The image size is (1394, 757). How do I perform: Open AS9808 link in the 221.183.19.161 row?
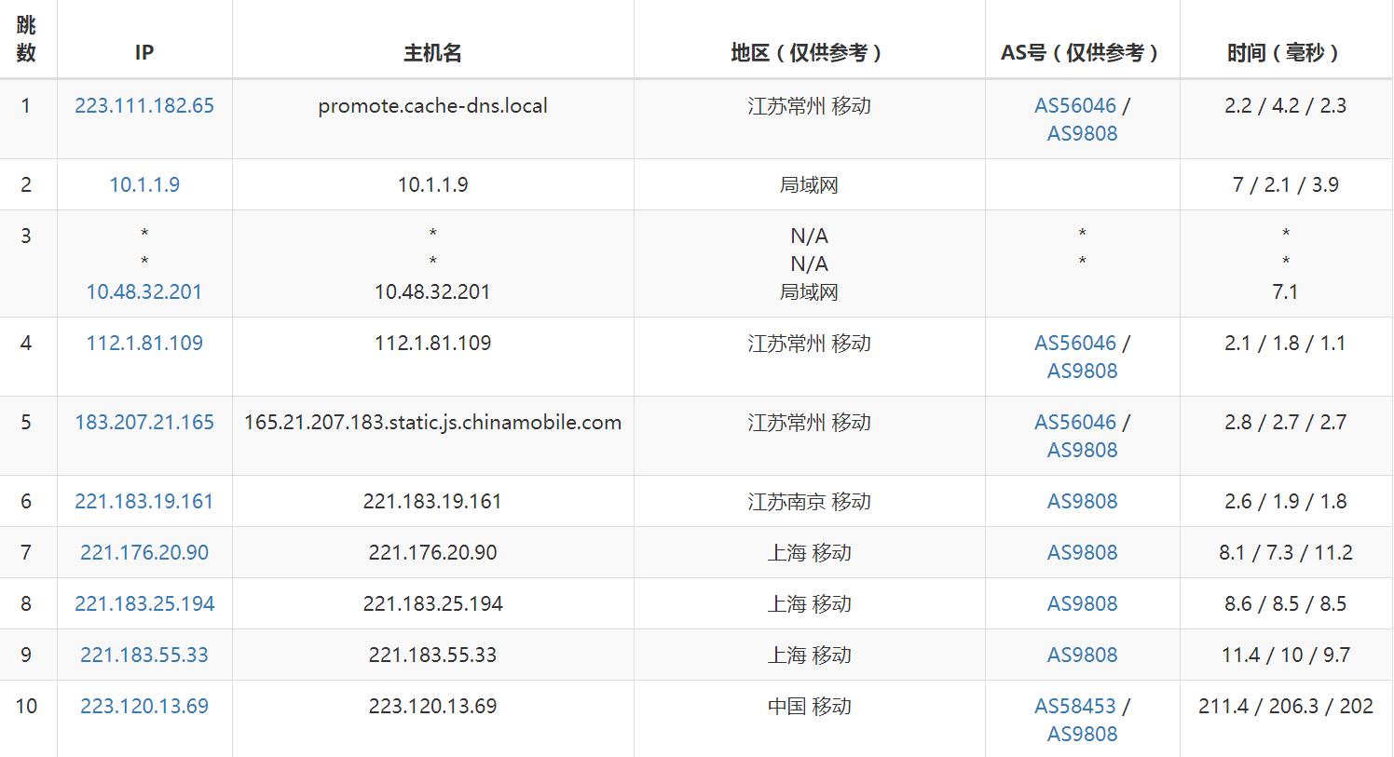[x=1082, y=501]
